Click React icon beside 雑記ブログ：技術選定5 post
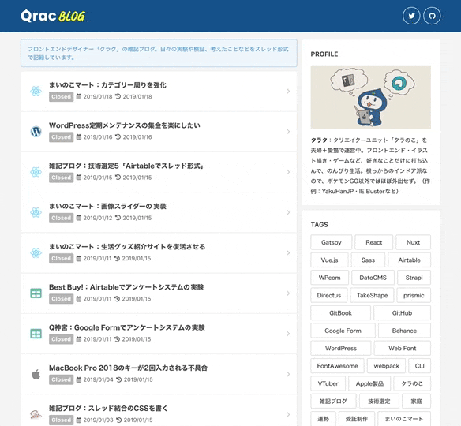This screenshot has height=426, width=461. 36,172
